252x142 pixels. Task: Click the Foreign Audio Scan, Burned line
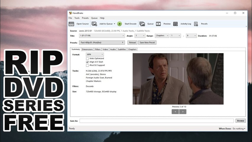(x=99, y=78)
